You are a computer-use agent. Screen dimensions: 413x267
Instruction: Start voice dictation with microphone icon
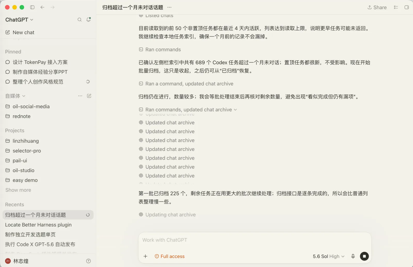click(353, 256)
